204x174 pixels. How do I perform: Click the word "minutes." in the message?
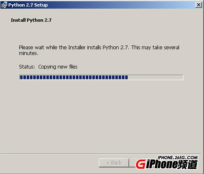pos(28,53)
